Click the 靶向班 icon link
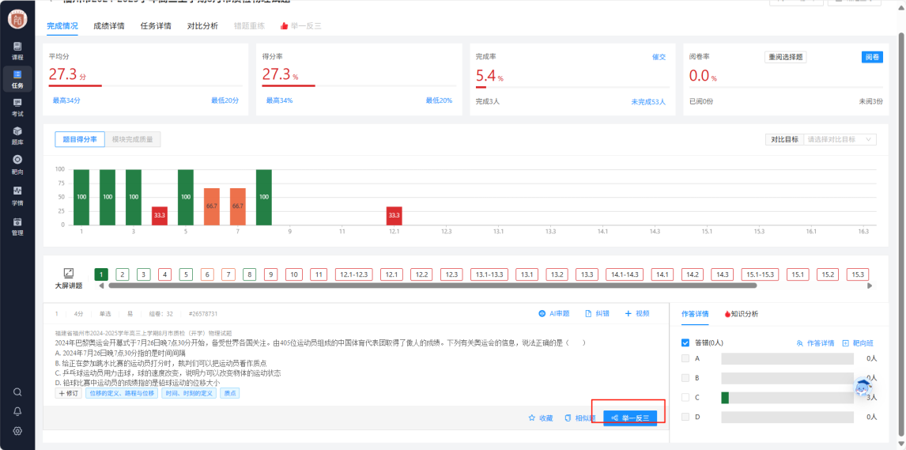This screenshot has height=450, width=906. click(858, 343)
